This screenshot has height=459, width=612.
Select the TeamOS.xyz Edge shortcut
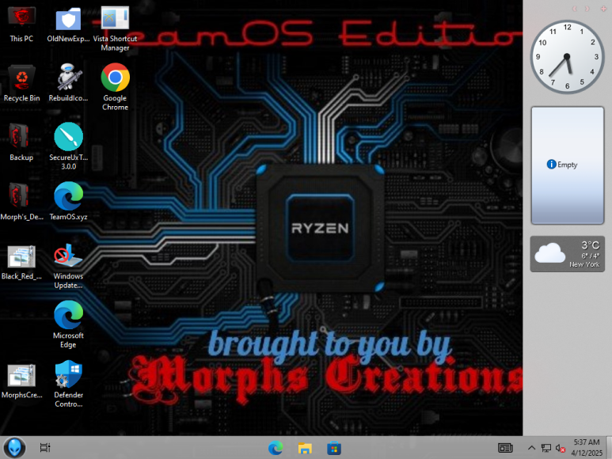click(68, 201)
